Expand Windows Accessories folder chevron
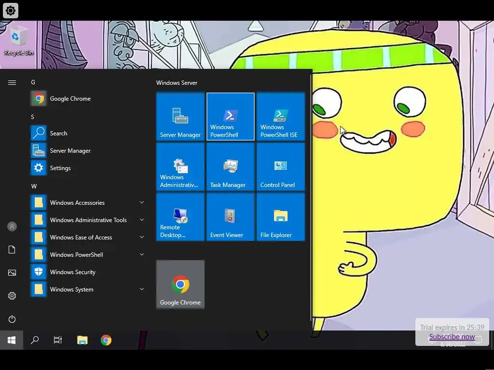 (142, 202)
